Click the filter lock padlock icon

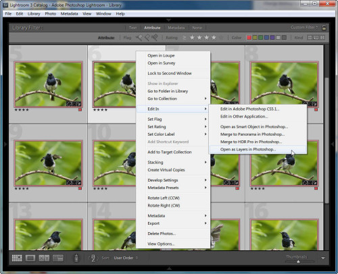(324, 28)
